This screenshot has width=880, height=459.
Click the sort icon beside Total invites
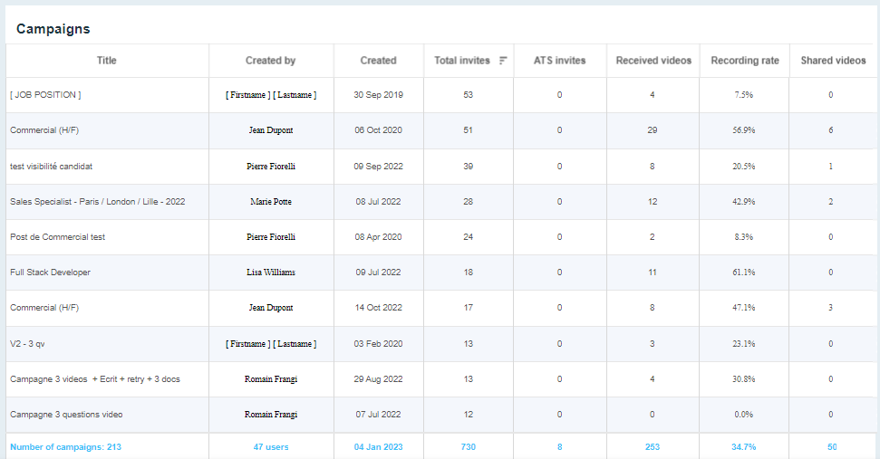(503, 61)
